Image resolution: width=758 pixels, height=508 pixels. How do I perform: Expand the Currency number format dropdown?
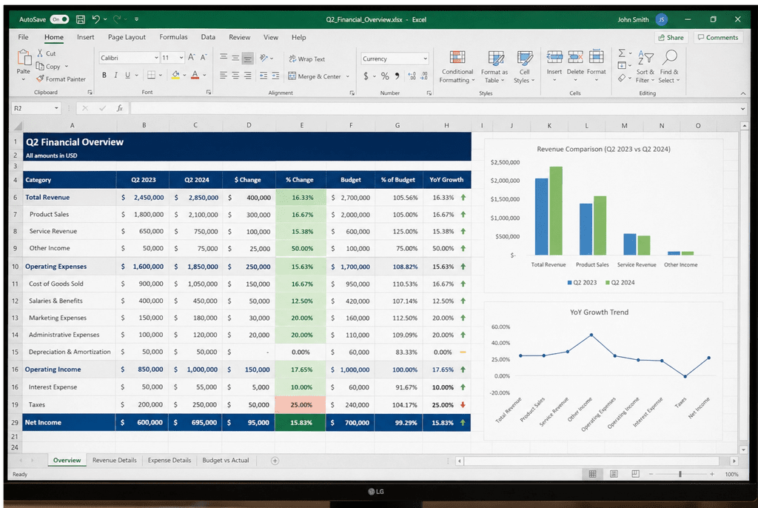[x=425, y=59]
